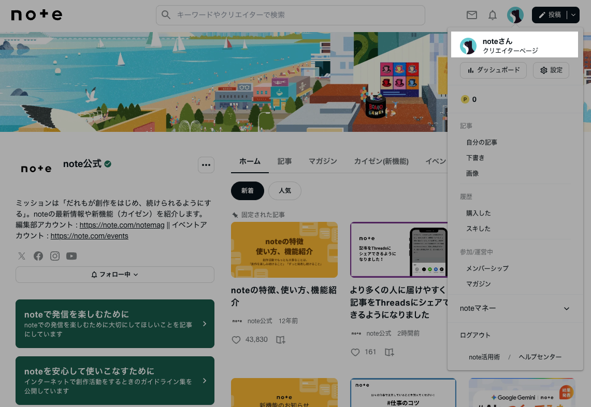Click the note logo at top left
The height and width of the screenshot is (407, 591).
pos(37,14)
